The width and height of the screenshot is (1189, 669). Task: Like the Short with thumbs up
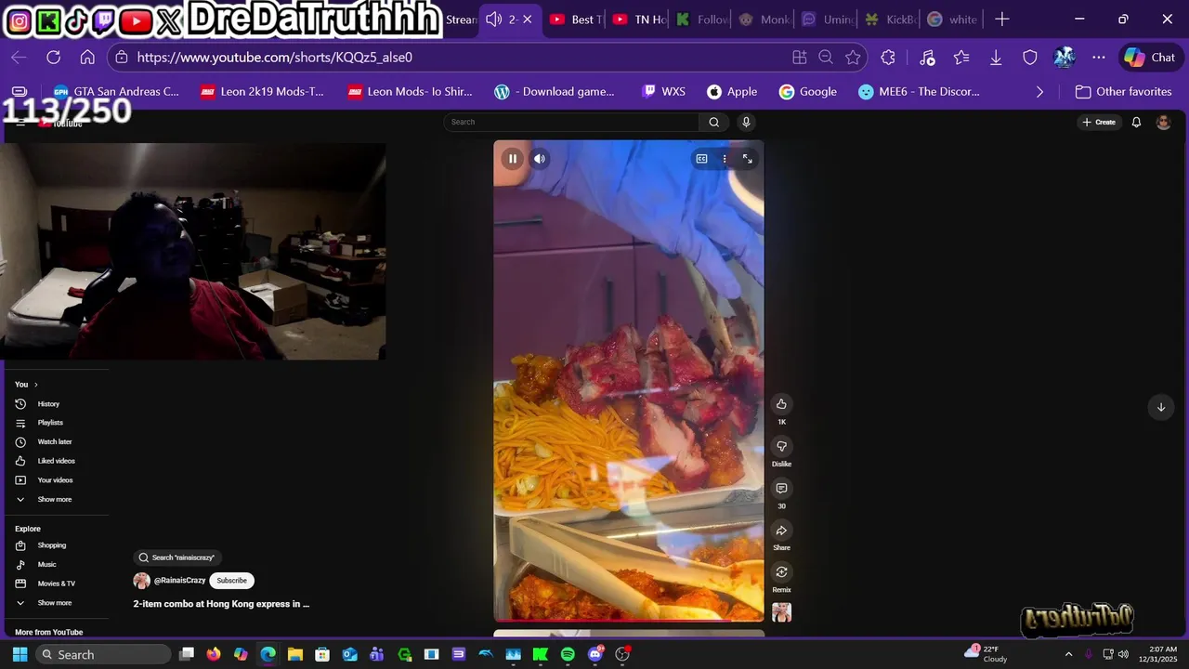[x=781, y=404]
